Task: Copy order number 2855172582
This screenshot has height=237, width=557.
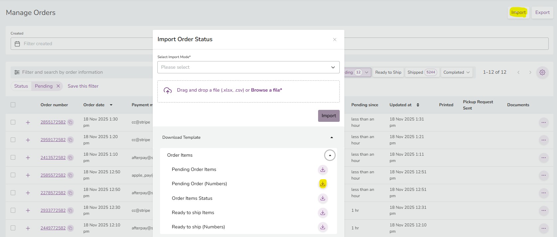Action: pos(70,122)
